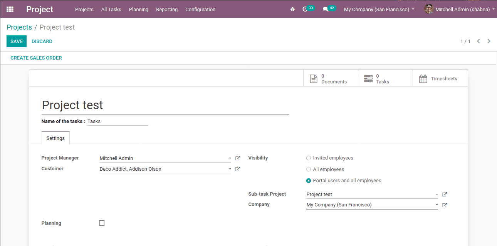Switch to the Settings tab
The image size is (497, 246).
[x=55, y=138]
